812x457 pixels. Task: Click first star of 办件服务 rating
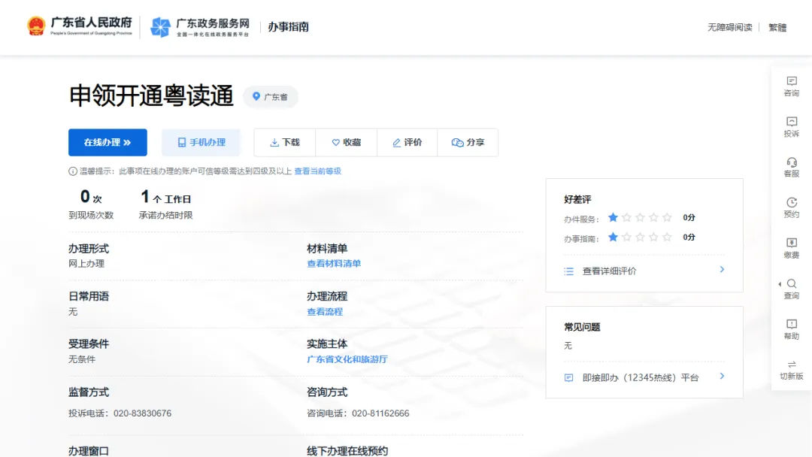pos(613,217)
